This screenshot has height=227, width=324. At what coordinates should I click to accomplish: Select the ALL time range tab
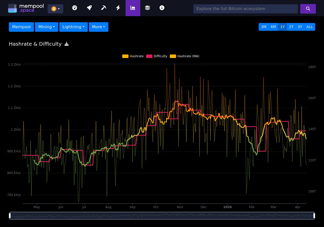point(310,27)
